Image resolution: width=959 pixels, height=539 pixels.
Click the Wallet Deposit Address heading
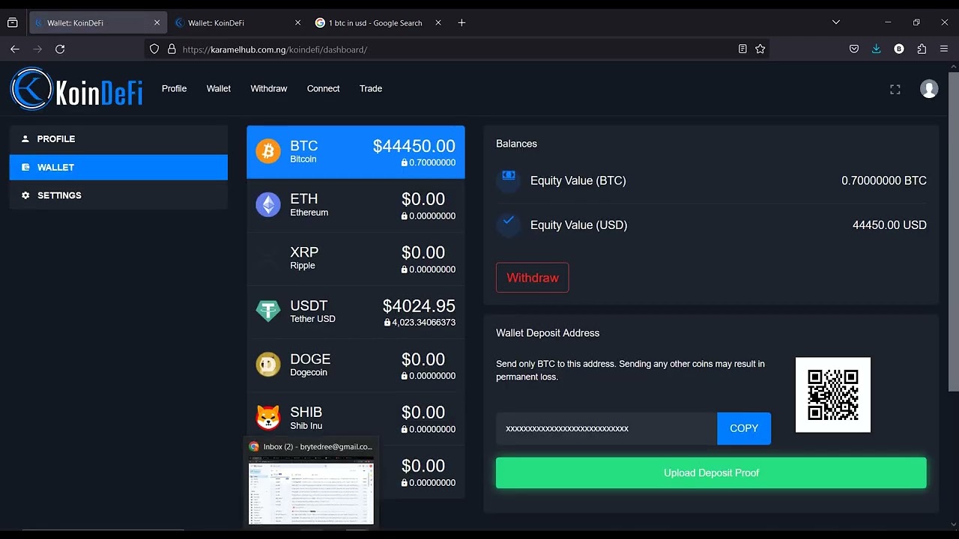(x=548, y=333)
